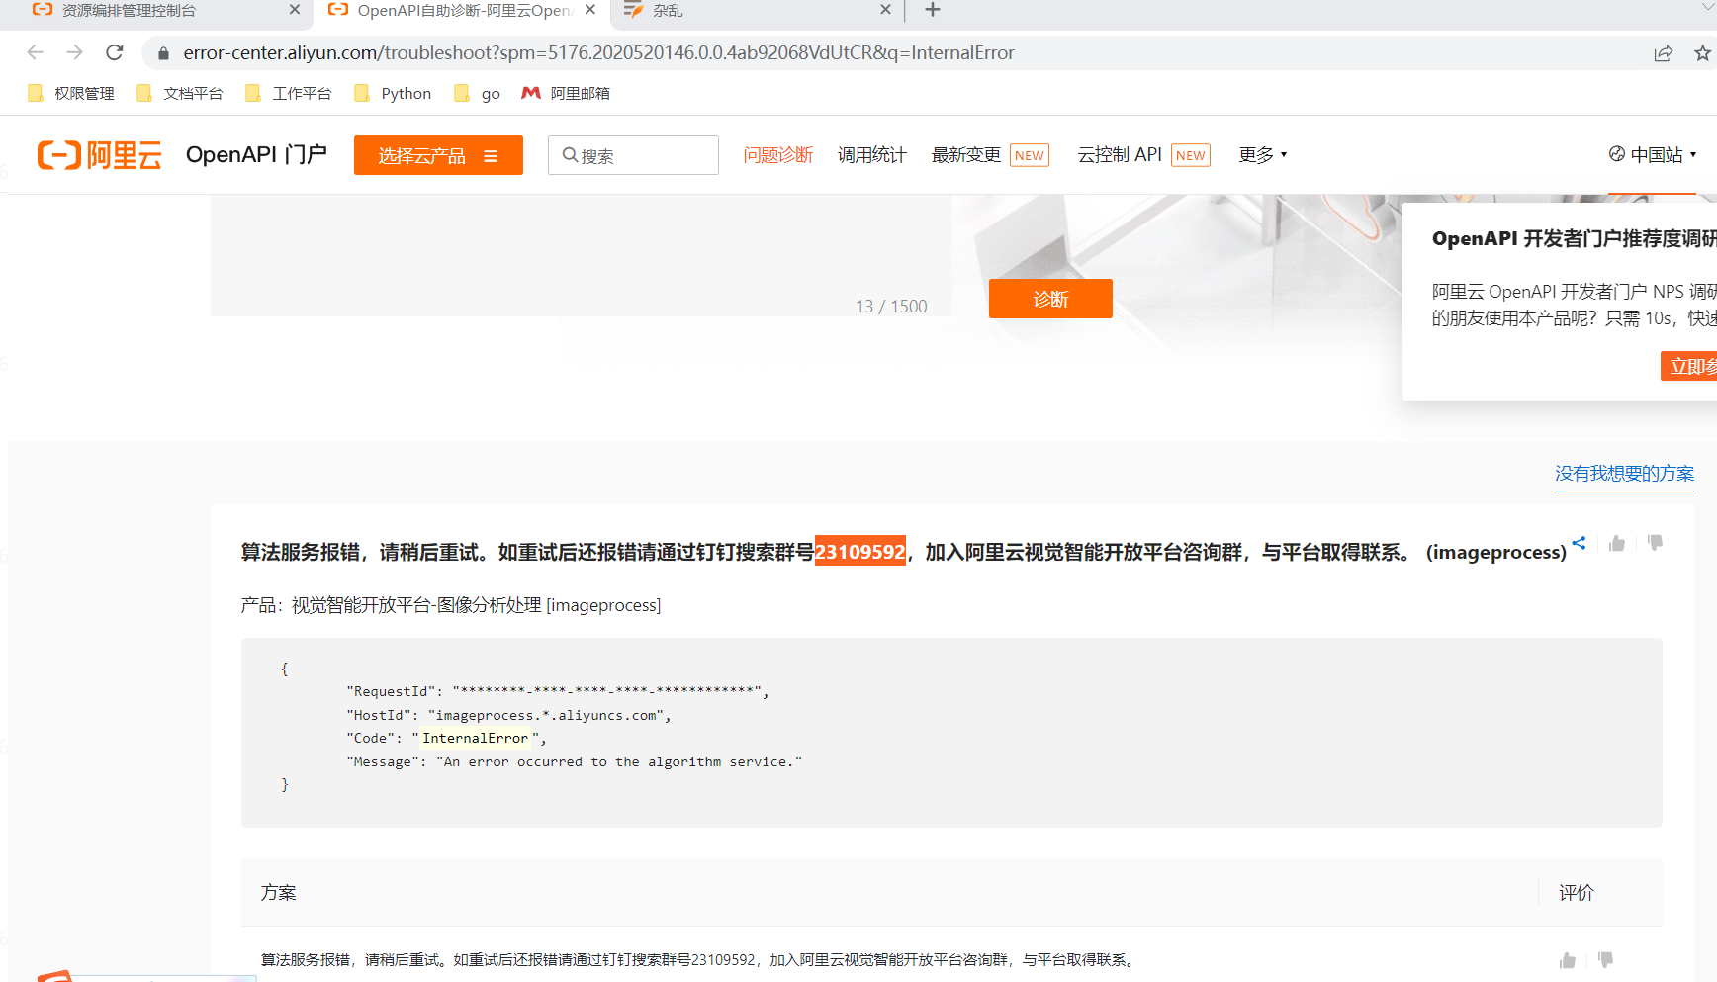Click the 方案 column header
The height and width of the screenshot is (982, 1717).
point(278,893)
